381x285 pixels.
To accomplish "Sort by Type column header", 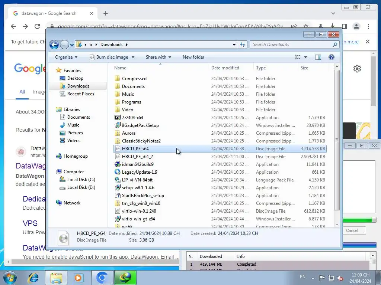I will [276, 68].
